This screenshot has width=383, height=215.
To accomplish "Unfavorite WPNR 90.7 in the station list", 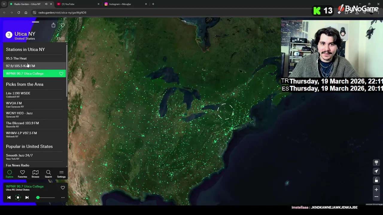I will 61,73.
